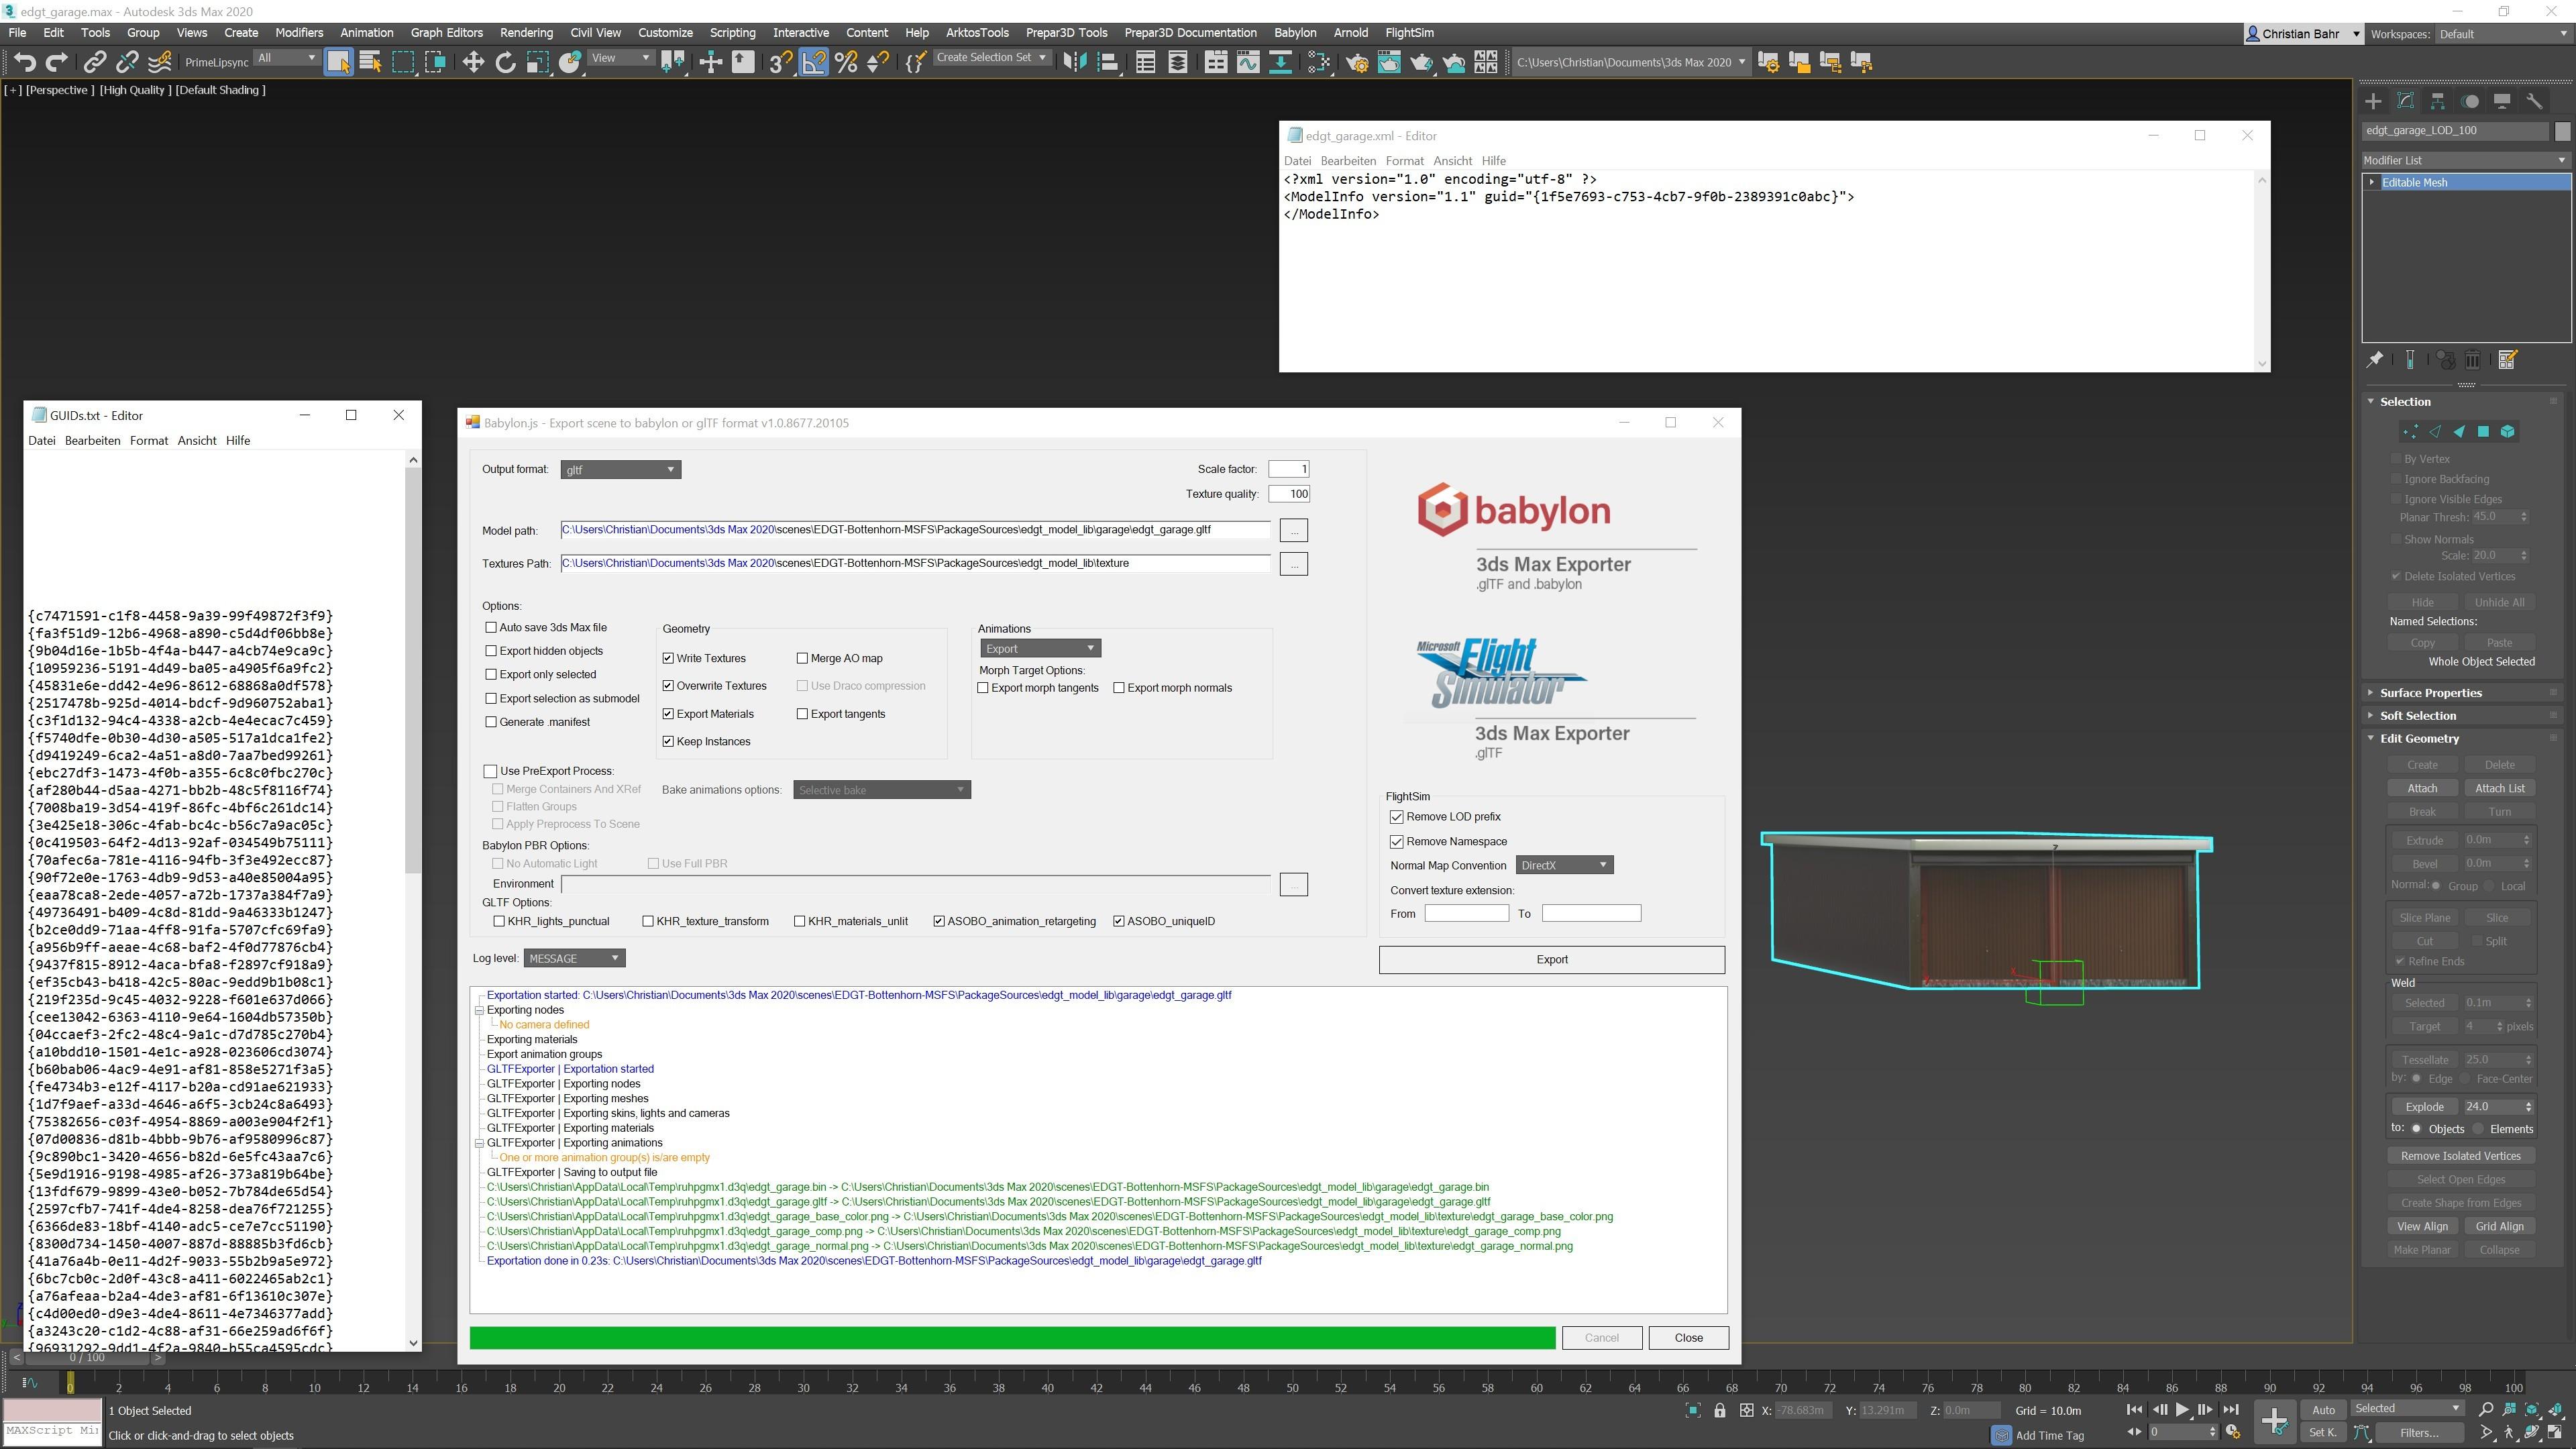This screenshot has height=1449, width=2576.
Task: Activate the Select and Rotate tool
Action: (506, 62)
